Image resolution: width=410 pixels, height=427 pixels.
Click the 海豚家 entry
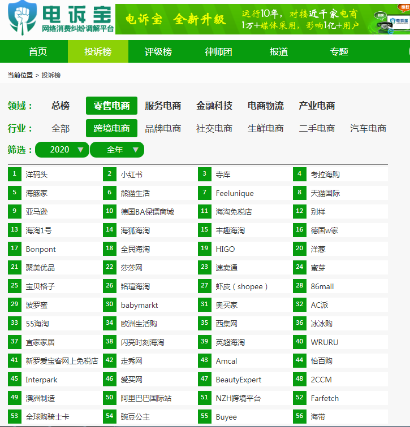pyautogui.click(x=37, y=193)
